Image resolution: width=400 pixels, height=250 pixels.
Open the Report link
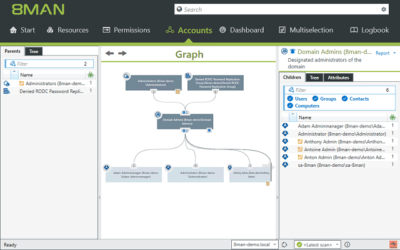point(382,53)
